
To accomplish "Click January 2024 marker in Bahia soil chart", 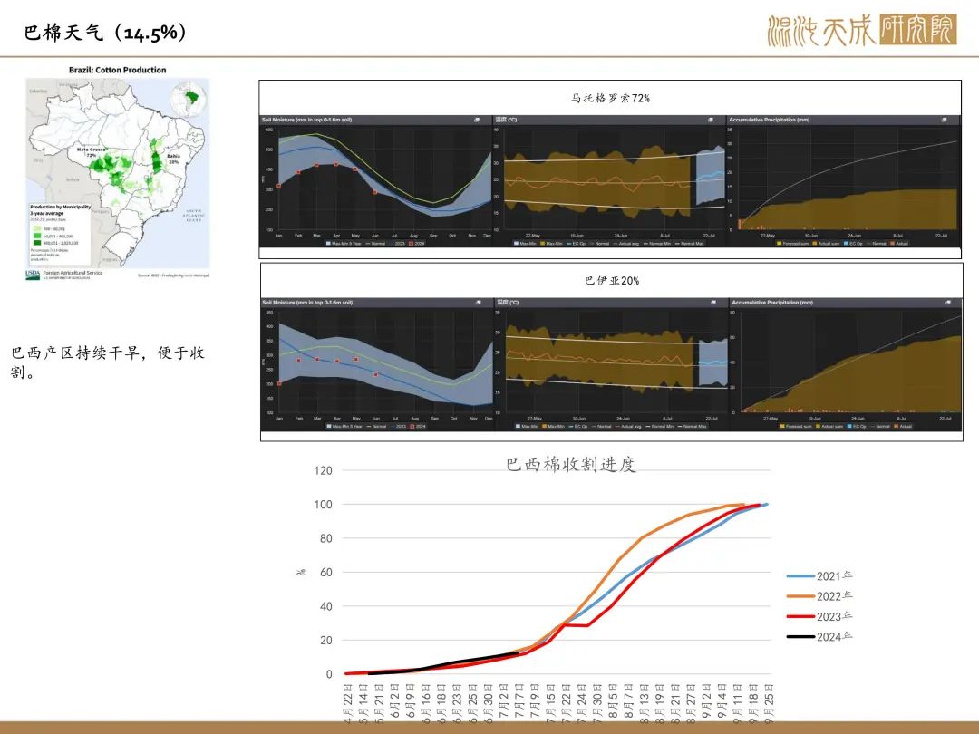I will pyautogui.click(x=279, y=384).
